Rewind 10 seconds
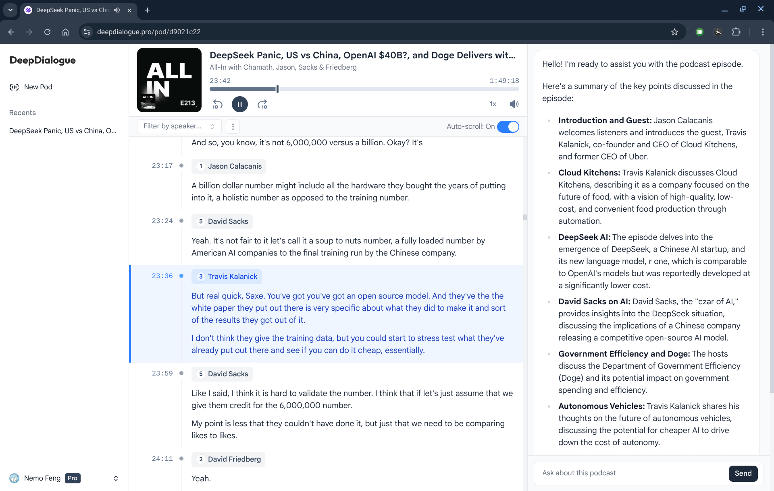The width and height of the screenshot is (774, 491). coord(217,105)
